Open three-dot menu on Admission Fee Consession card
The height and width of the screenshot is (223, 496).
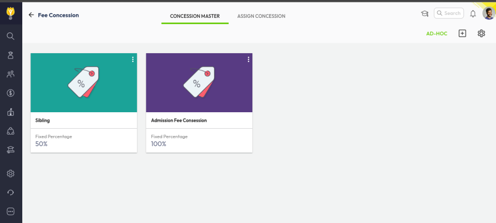tap(248, 59)
